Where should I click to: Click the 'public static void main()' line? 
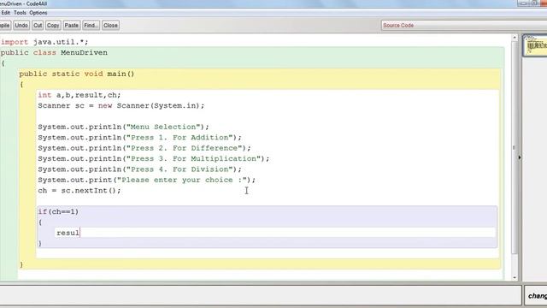click(77, 74)
